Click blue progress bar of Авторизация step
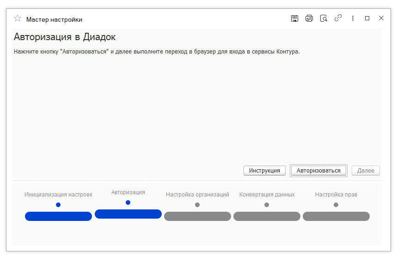 tap(128, 214)
